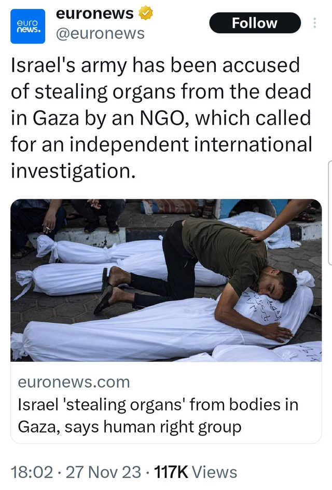Click the euronews.com domain in link card
Viewport: 332px width, 490px height.
[74, 382]
